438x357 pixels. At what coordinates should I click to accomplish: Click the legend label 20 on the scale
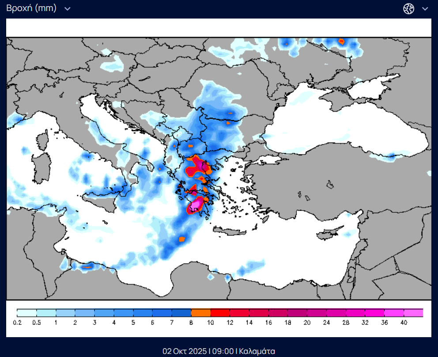coord(307,323)
